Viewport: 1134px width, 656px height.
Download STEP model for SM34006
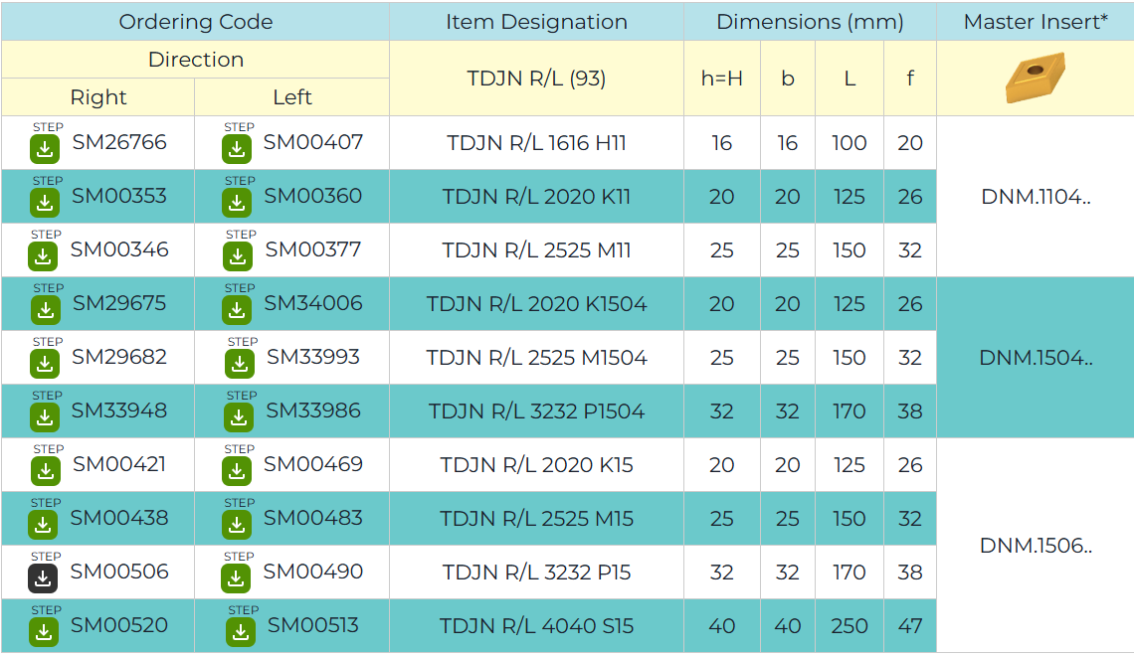click(x=237, y=310)
